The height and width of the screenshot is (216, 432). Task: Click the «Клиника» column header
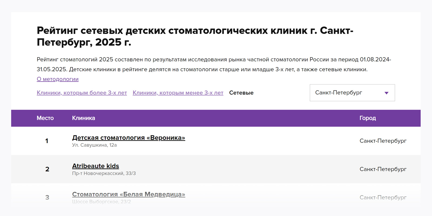tap(83, 118)
